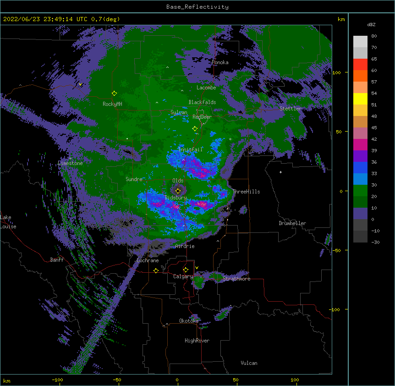The width and height of the screenshot is (395, 386).
Task: Click the km label at top right
Action: tap(341, 19)
